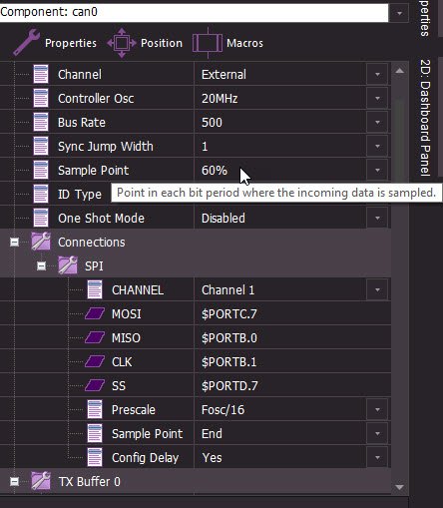
Task: Open the Macros icon
Action: click(x=208, y=43)
